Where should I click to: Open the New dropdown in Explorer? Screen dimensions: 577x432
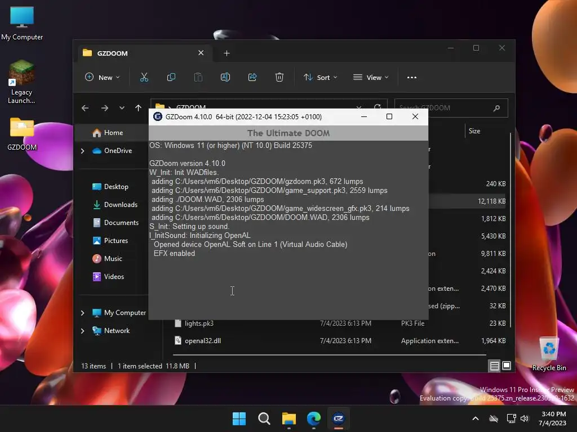103,78
